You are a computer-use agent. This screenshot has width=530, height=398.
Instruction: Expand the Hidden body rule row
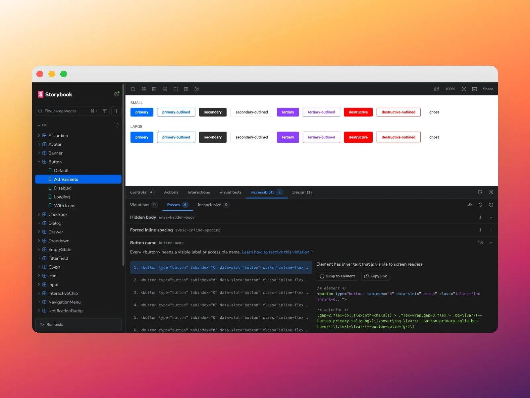point(312,217)
